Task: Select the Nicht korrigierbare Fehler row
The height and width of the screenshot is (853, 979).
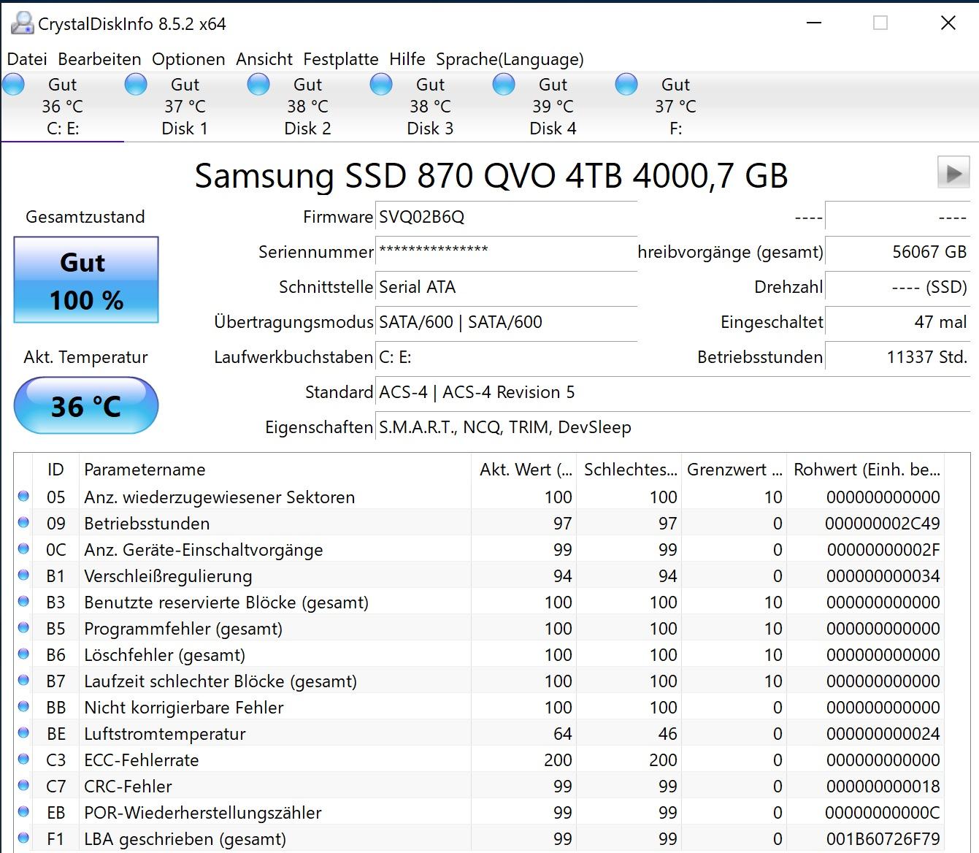Action: tap(479, 707)
